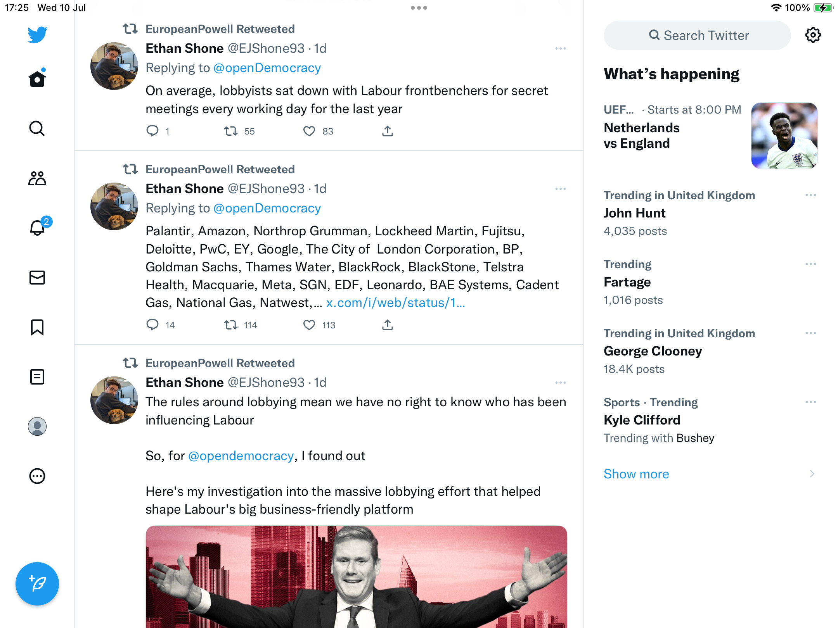Open the Messages envelope icon

pos(37,278)
